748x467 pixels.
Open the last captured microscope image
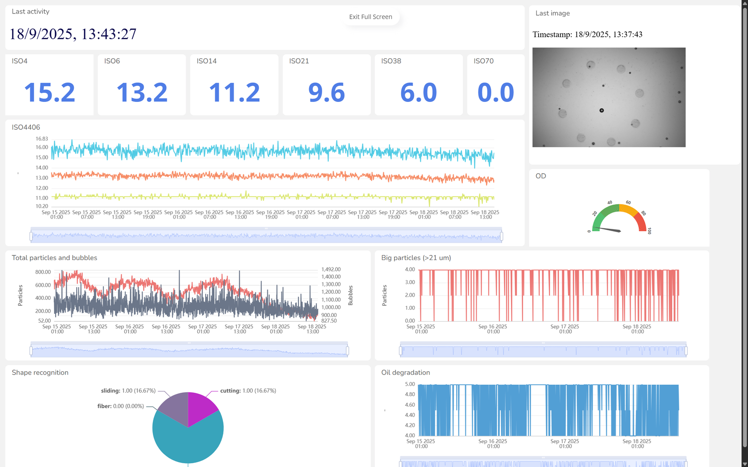[609, 97]
